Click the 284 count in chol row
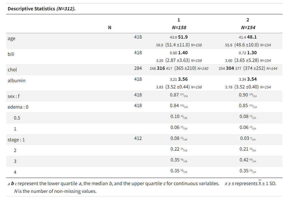Screen dimensions: 290x202 [x=138, y=68]
